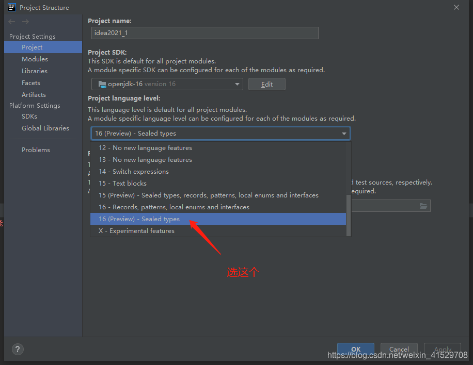This screenshot has width=473, height=365.
Task: Click the folder browse icon in output field
Action: (x=423, y=206)
